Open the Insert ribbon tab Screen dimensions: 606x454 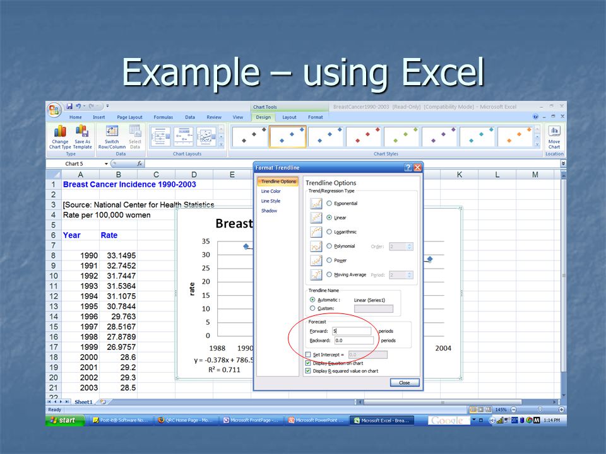point(99,117)
